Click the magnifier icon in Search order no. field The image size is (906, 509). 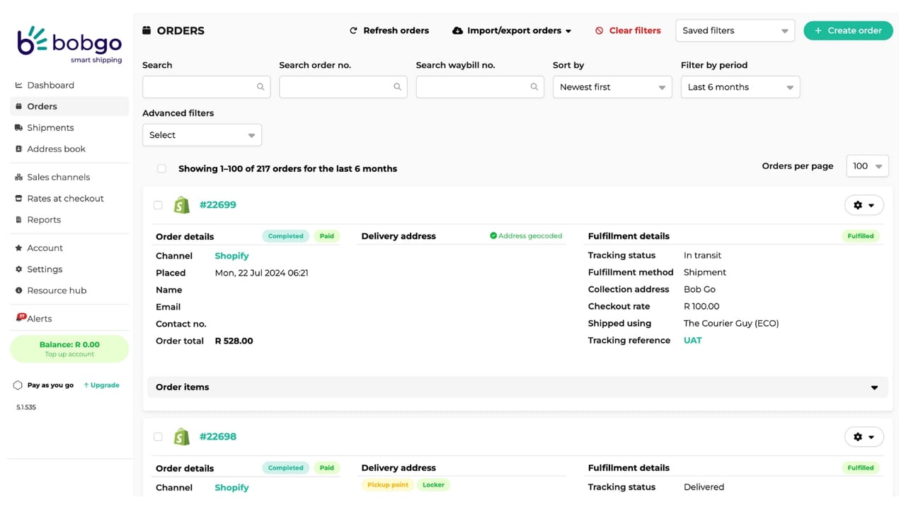click(x=397, y=87)
